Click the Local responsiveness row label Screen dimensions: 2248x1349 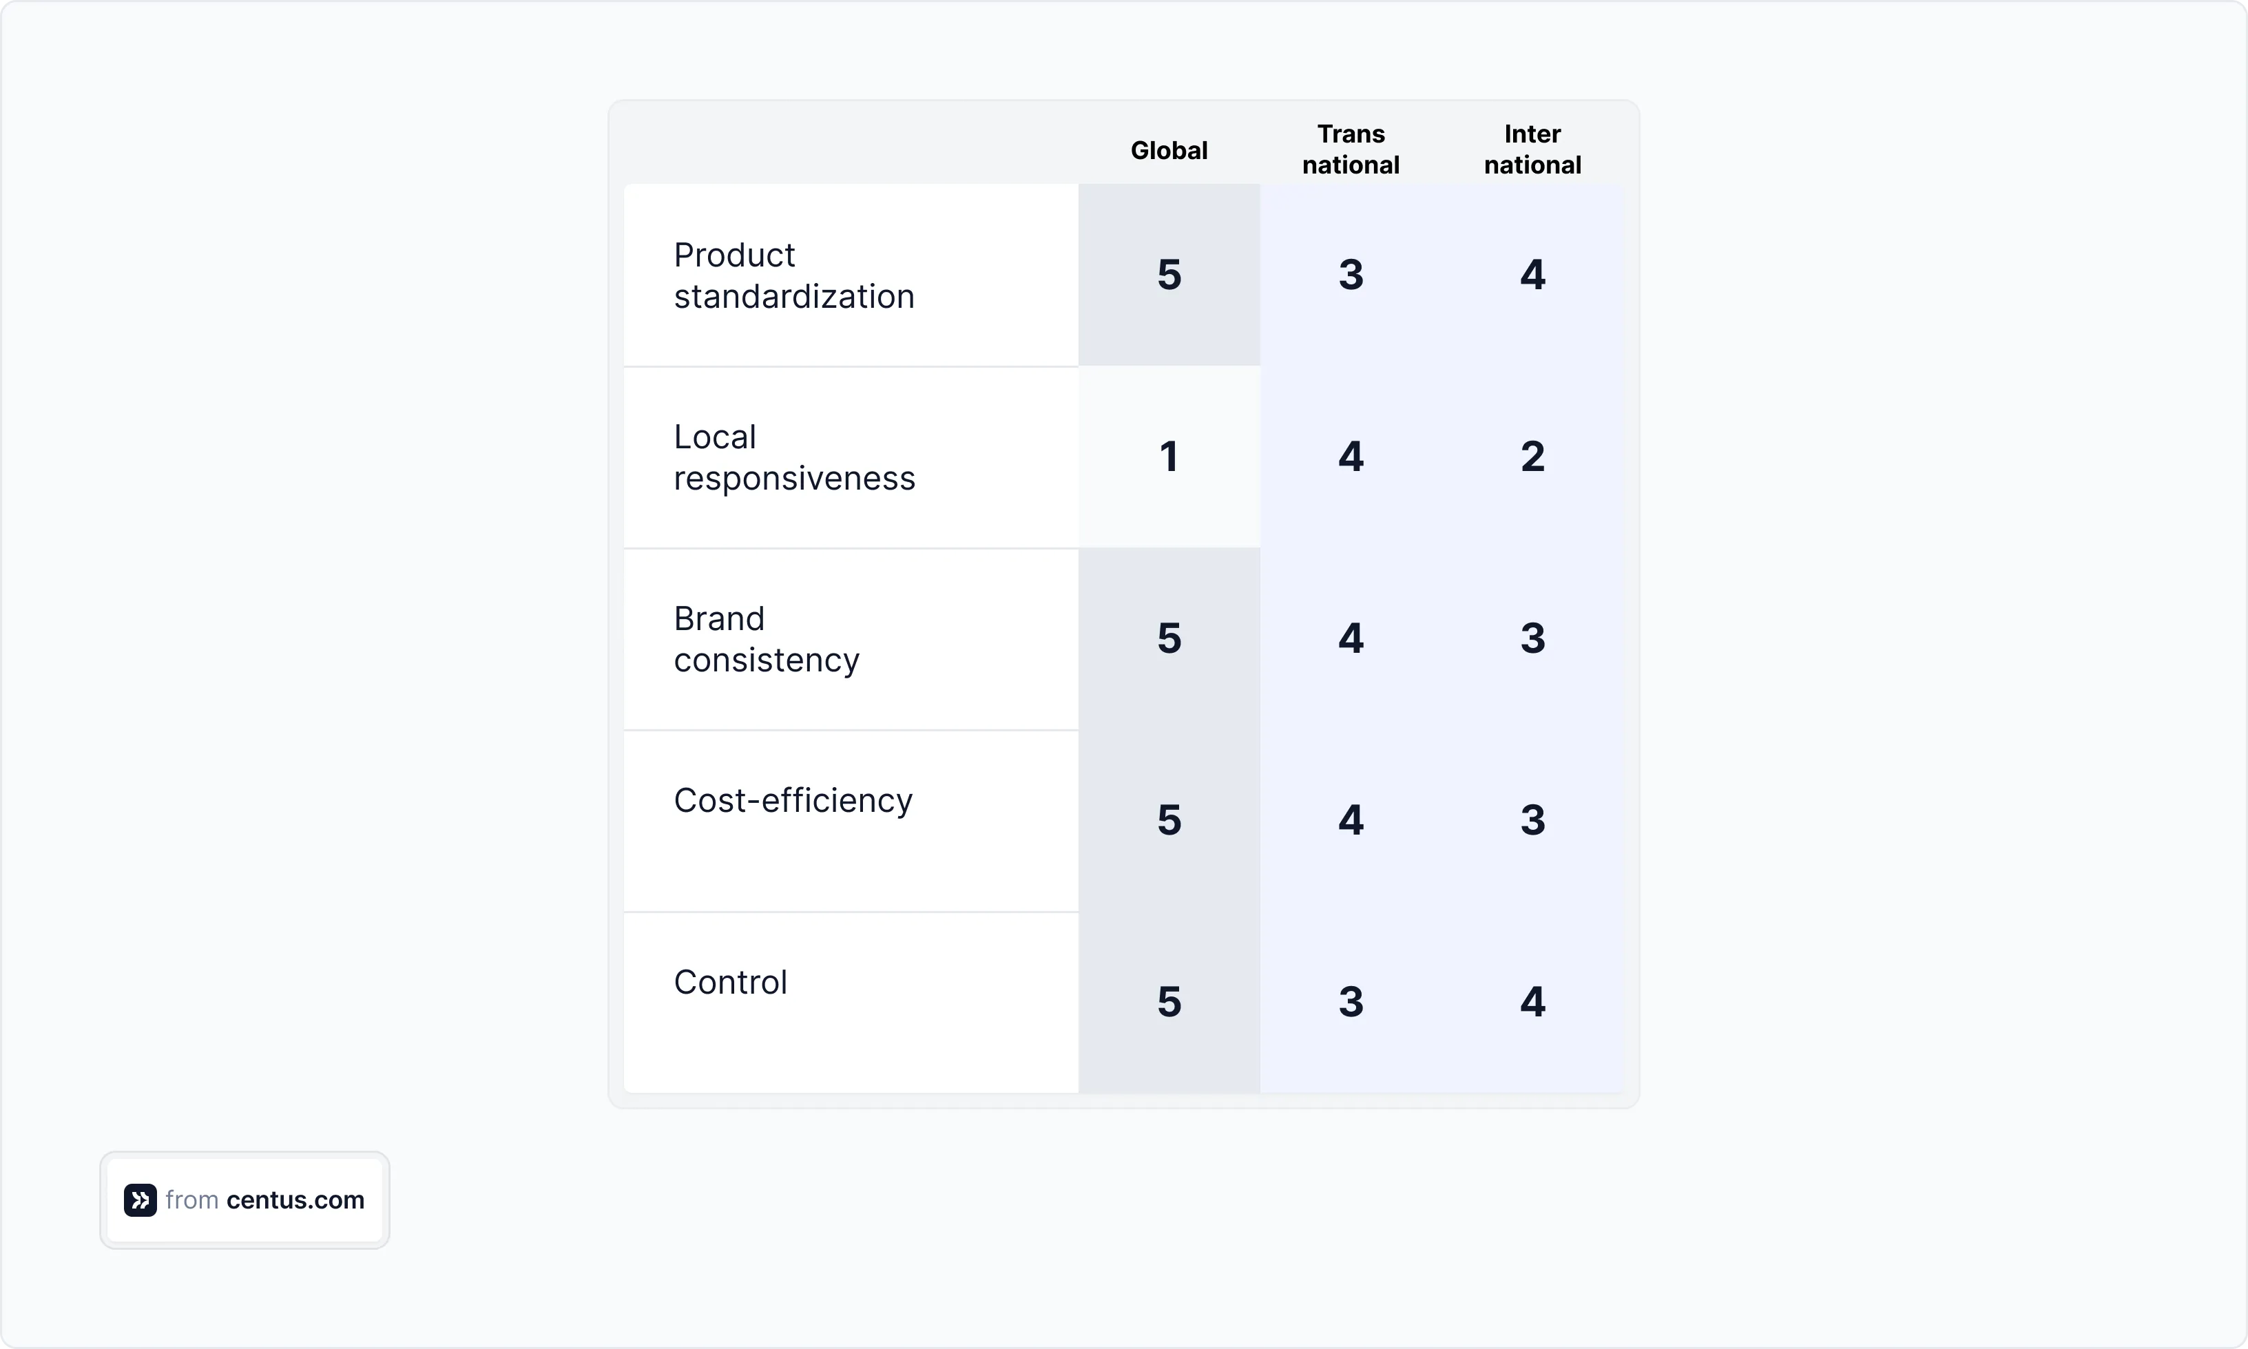pyautogui.click(x=793, y=457)
